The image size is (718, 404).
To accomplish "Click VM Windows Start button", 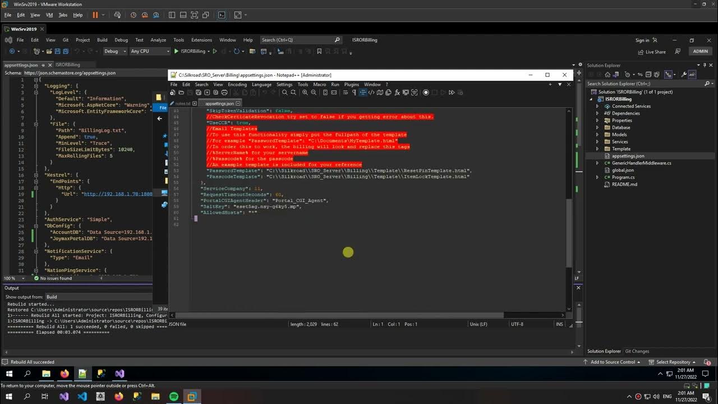I will pos(9,374).
